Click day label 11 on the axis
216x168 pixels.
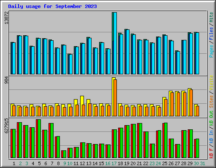(x=76, y=163)
